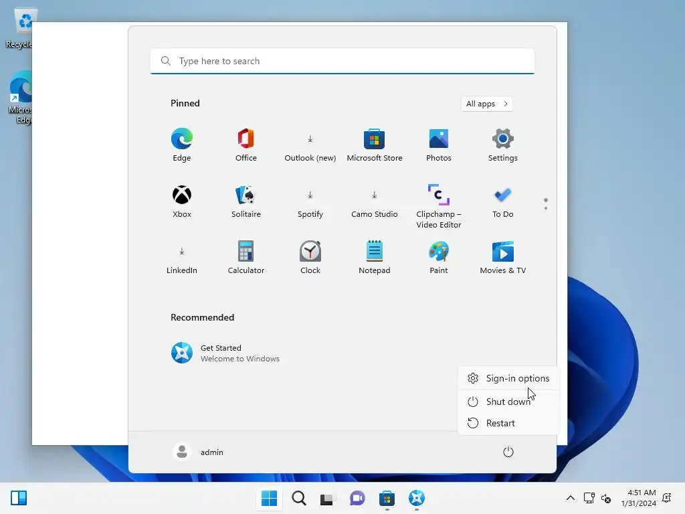This screenshot has height=514, width=685.
Task: Launch the Photos app
Action: point(439,145)
